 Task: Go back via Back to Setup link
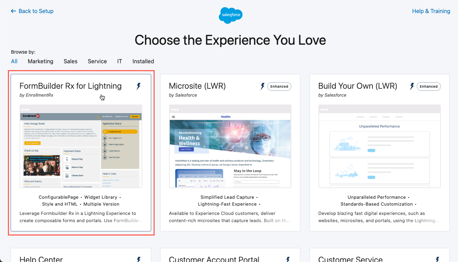[36, 11]
